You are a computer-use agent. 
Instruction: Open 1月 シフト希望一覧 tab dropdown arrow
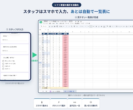pos(75,91)
